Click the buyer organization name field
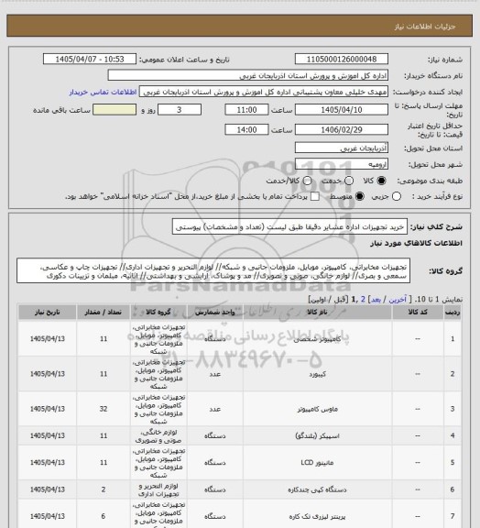Screen dimensions: 480x528 pyautogui.click(x=247, y=75)
